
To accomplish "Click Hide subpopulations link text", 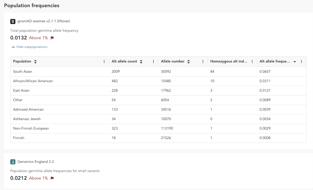I will [32, 47].
